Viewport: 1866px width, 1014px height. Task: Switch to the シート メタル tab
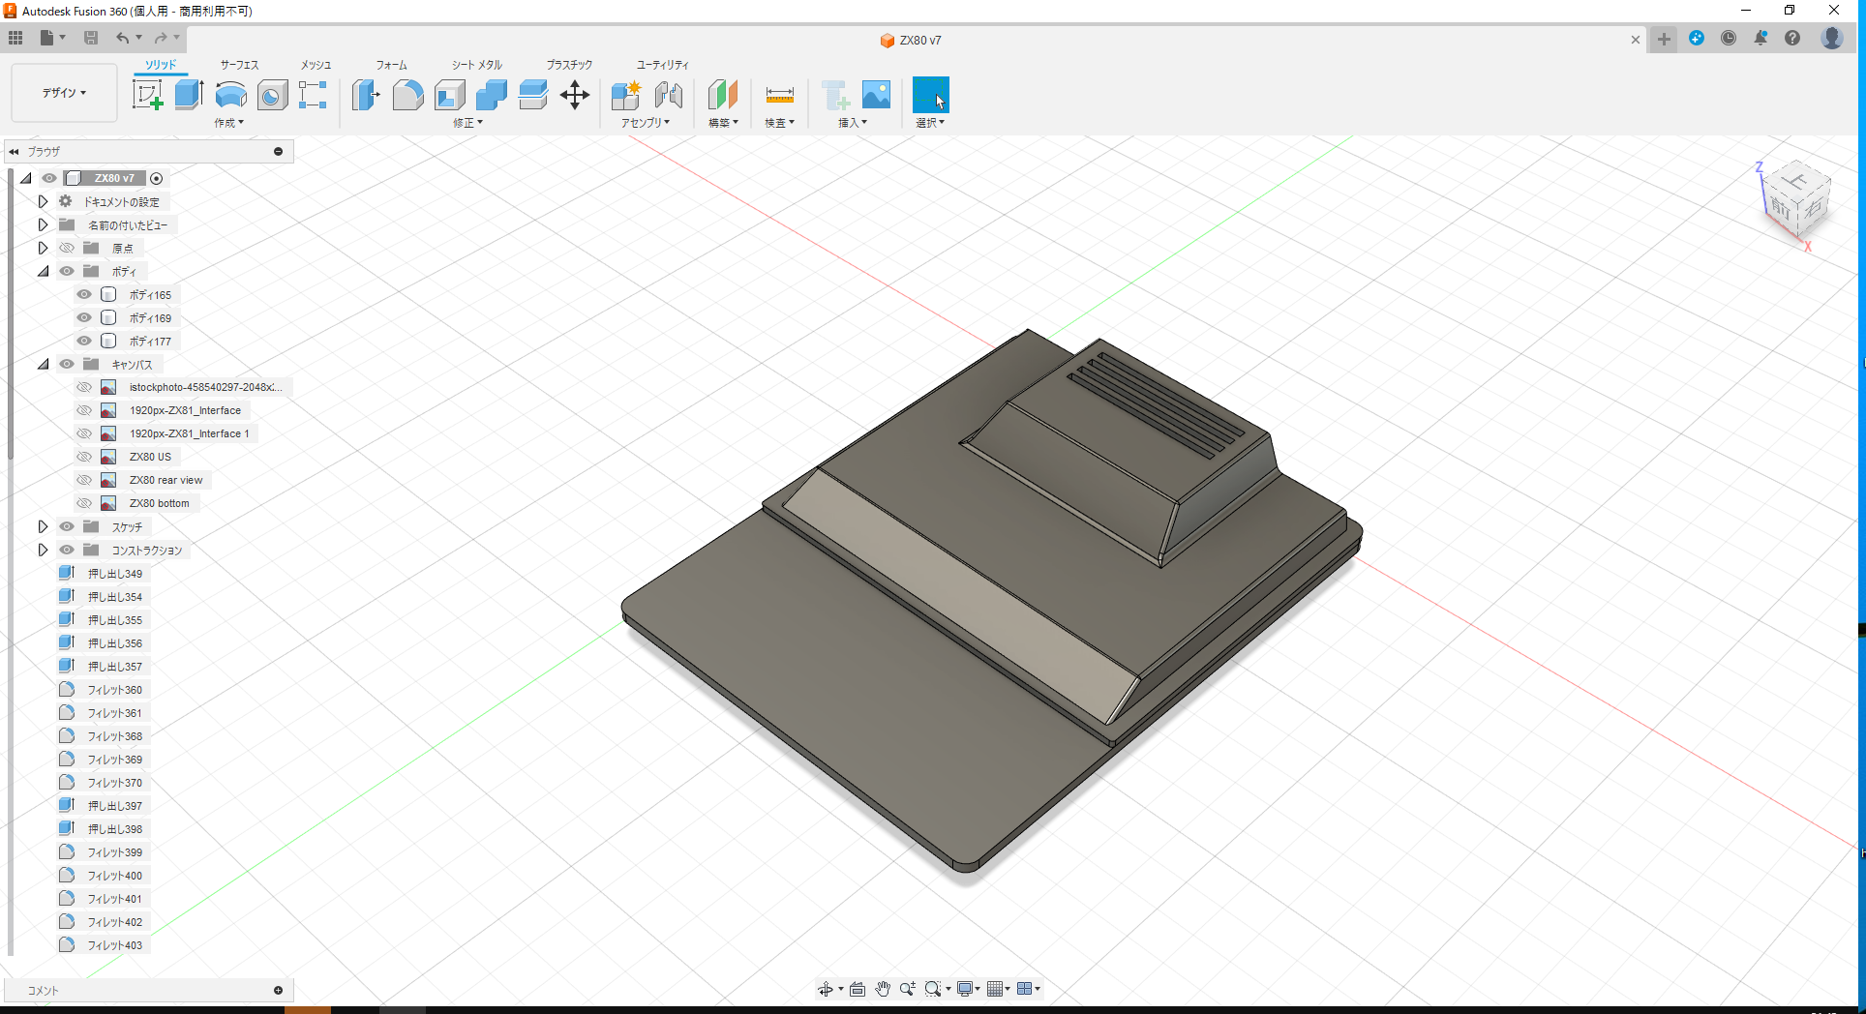coord(475,64)
